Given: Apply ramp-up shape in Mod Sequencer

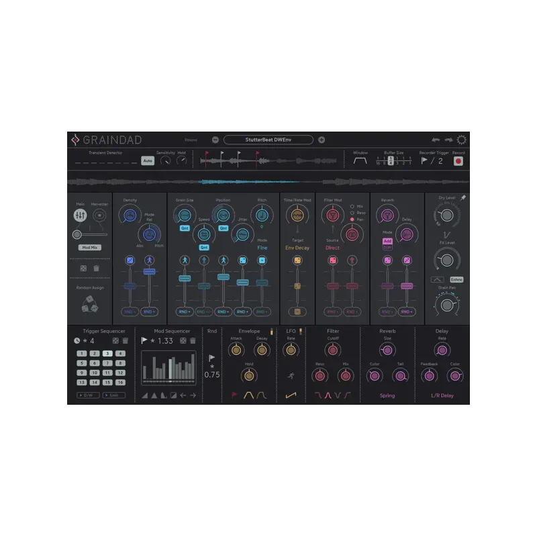Looking at the screenshot, I should pyautogui.click(x=145, y=395).
